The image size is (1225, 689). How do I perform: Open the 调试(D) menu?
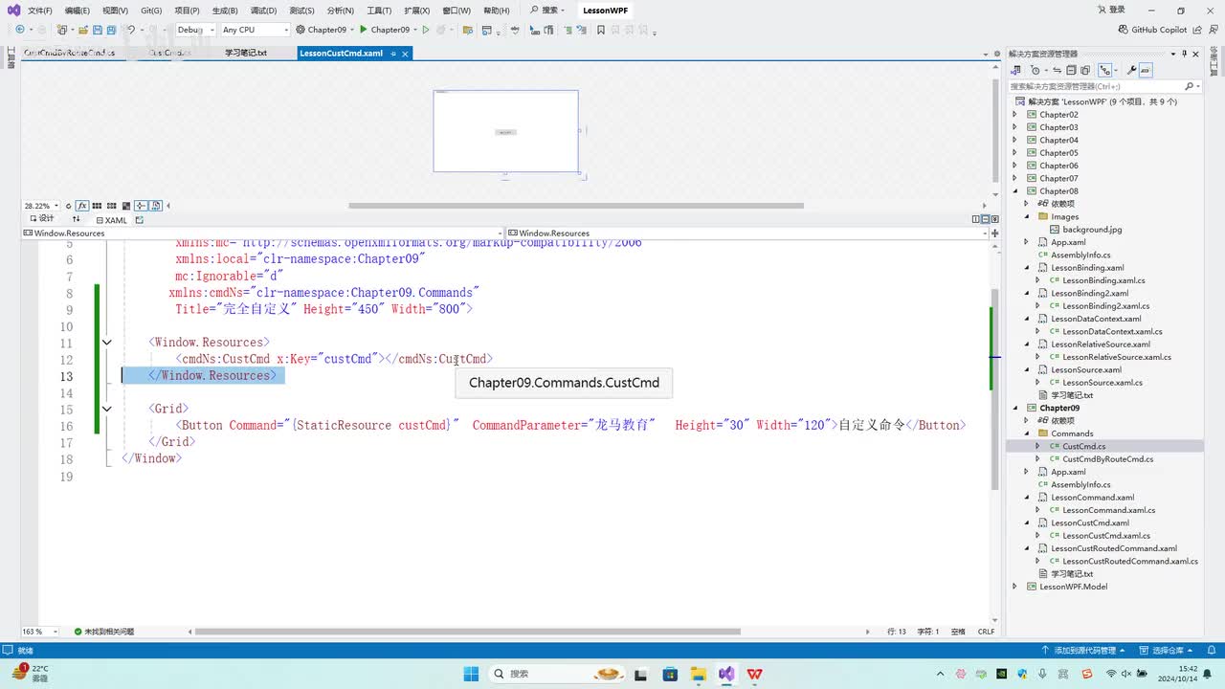pyautogui.click(x=263, y=11)
